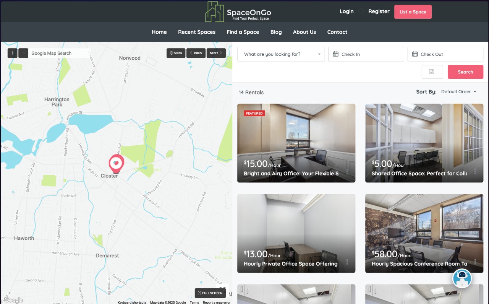Click the $15.00/Hour price

262,164
